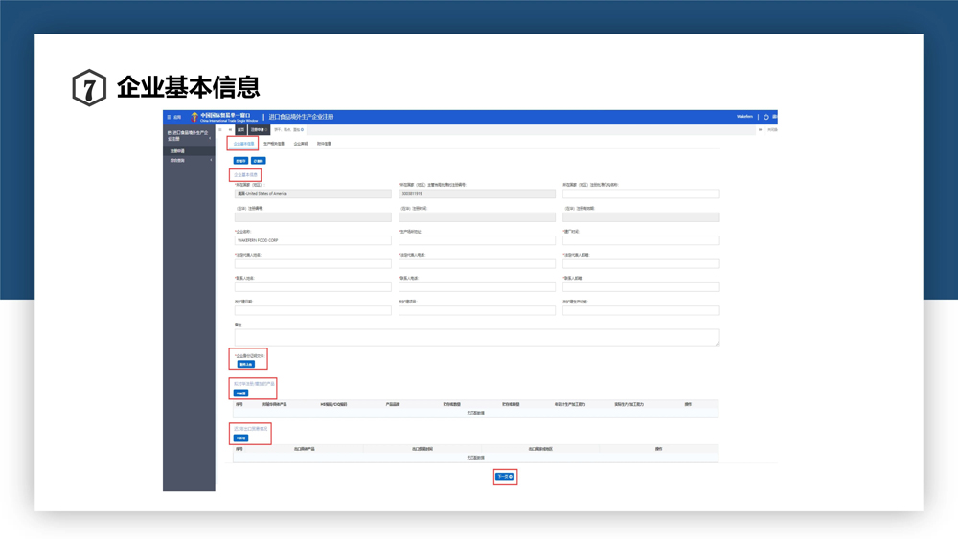
Task: Click the 备注 remarks text area
Action: pos(476,337)
